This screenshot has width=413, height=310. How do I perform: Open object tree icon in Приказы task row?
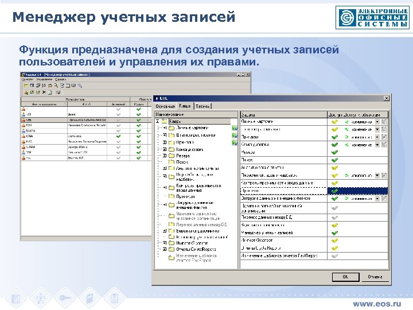(x=384, y=137)
